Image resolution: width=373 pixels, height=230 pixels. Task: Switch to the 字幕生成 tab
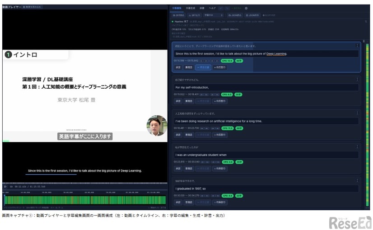pos(190,8)
